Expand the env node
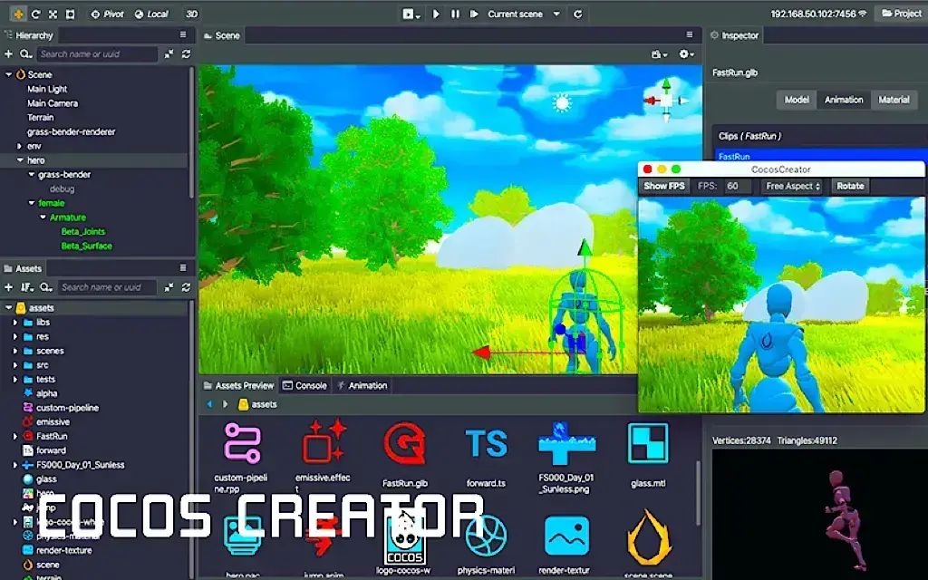 (x=19, y=146)
